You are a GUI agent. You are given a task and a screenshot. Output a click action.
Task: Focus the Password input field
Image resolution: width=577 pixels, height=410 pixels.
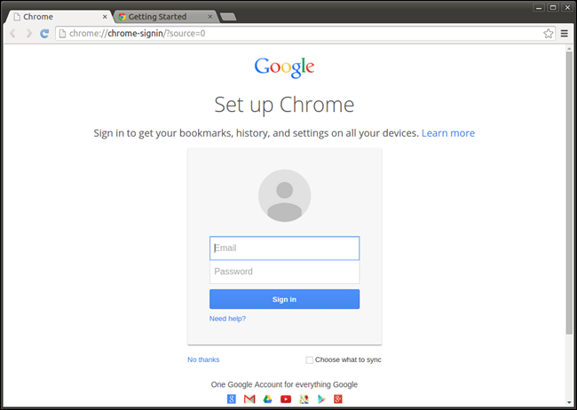click(x=284, y=272)
